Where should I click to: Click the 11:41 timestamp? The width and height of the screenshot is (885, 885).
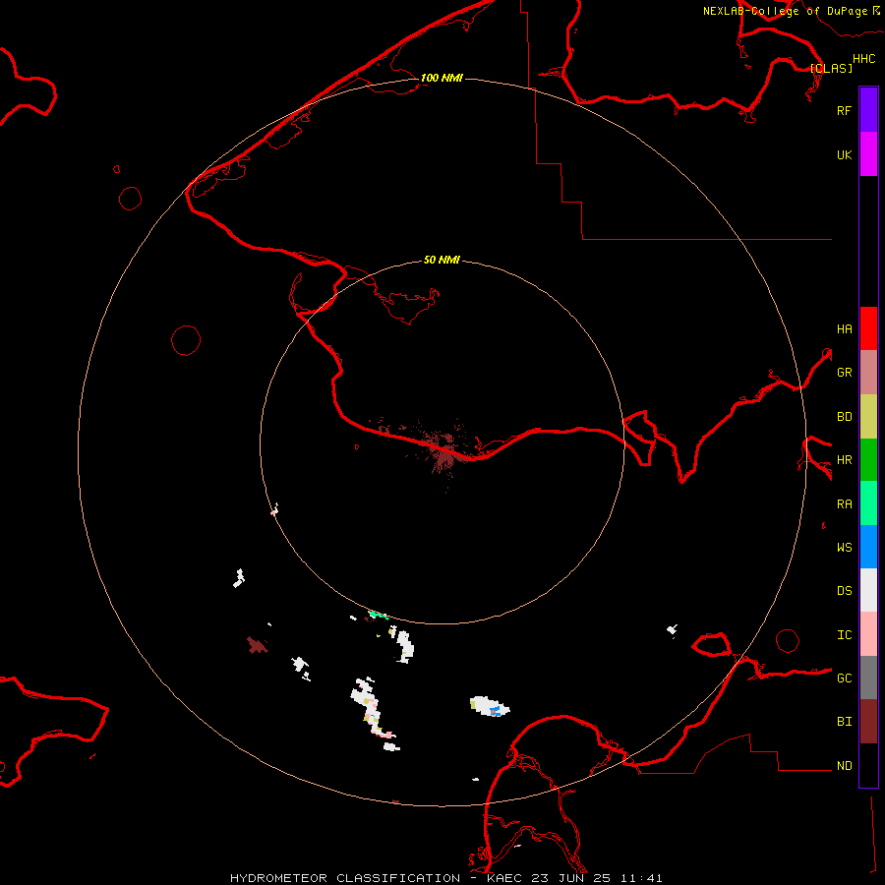pyautogui.click(x=641, y=878)
